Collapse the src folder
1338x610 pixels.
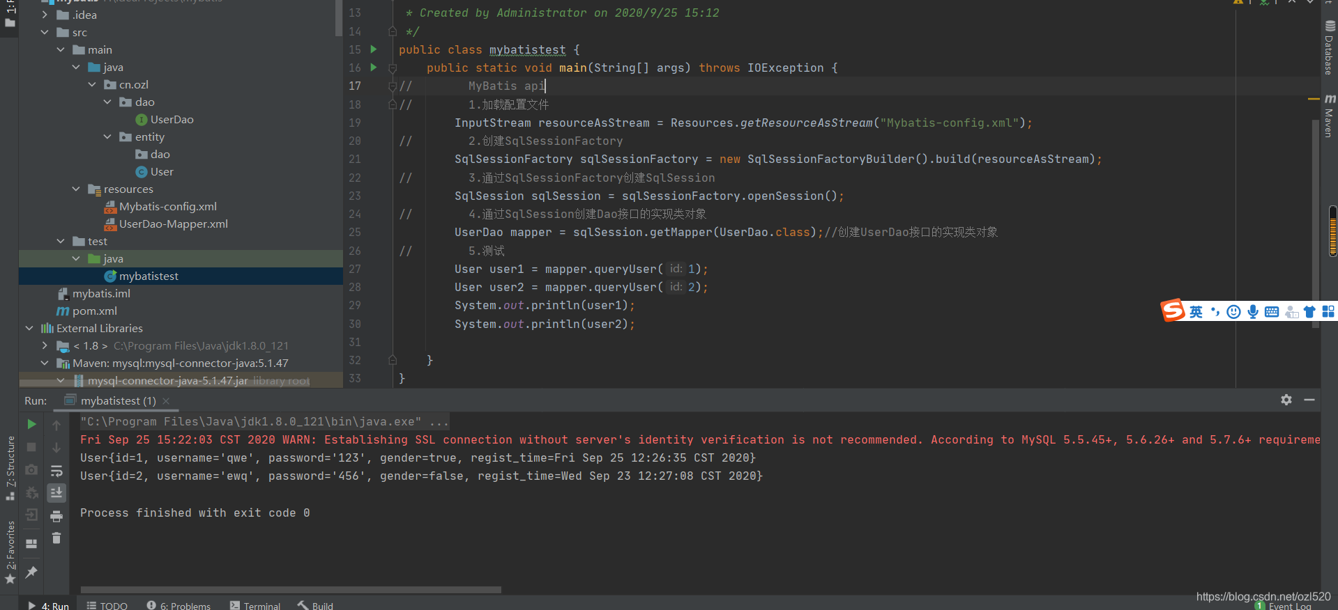pos(45,32)
